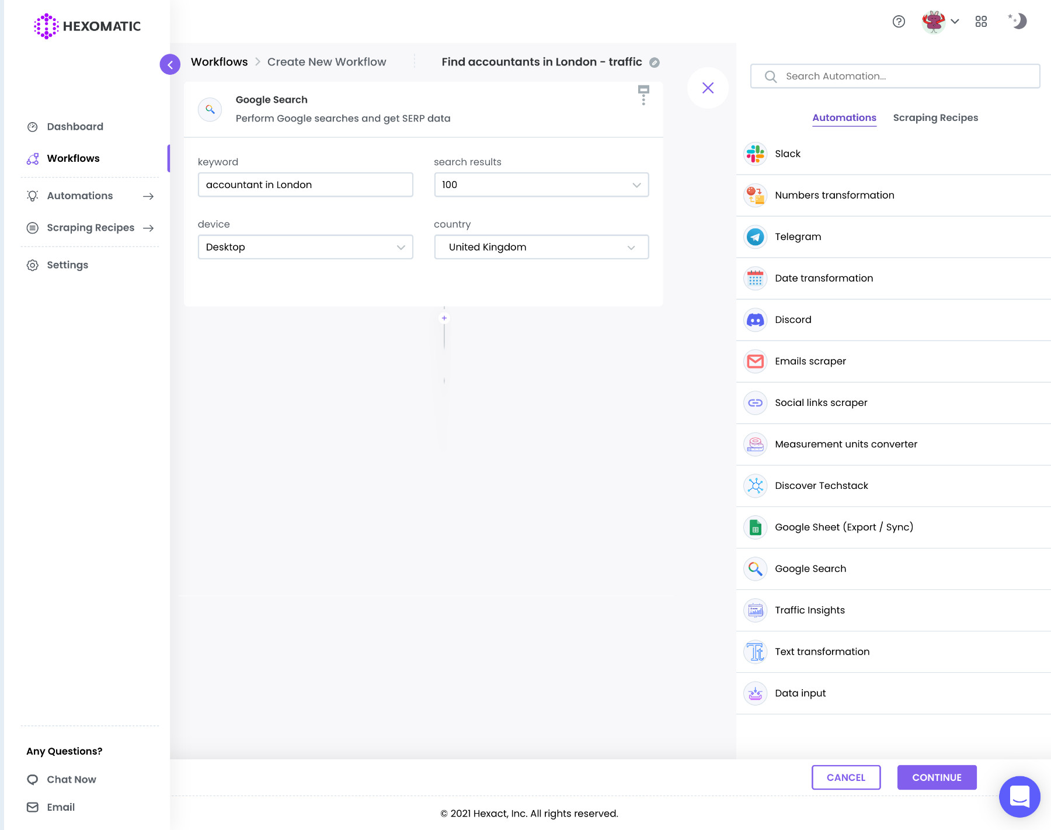This screenshot has height=830, width=1051.
Task: Close the automations panel with X
Action: point(708,88)
